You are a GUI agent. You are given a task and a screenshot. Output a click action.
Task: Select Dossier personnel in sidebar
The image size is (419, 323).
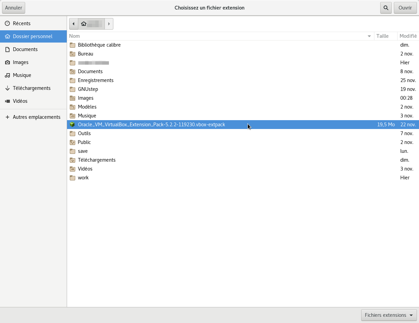pyautogui.click(x=33, y=36)
